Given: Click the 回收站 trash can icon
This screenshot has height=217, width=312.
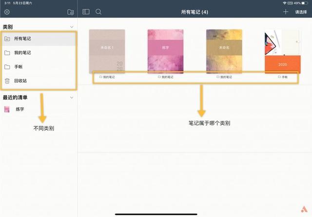Looking at the screenshot, I should (x=7, y=81).
